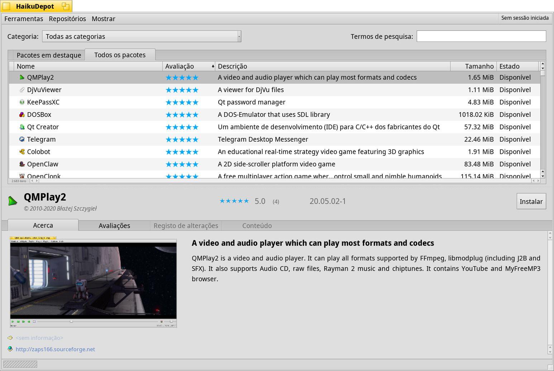Image resolution: width=554 pixels, height=371 pixels.
Task: Open the Avaliações tab
Action: 114,225
